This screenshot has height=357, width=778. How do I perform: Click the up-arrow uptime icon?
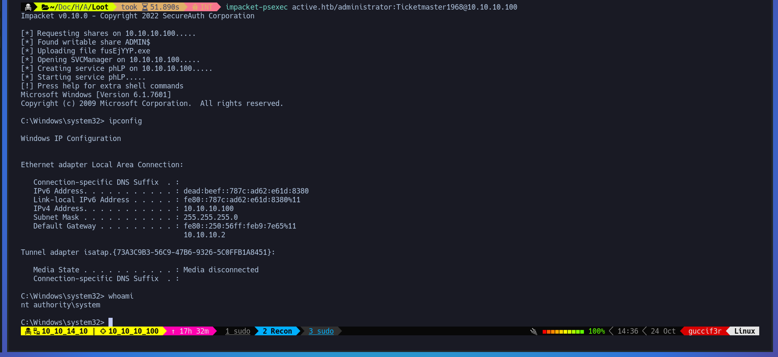[173, 332]
